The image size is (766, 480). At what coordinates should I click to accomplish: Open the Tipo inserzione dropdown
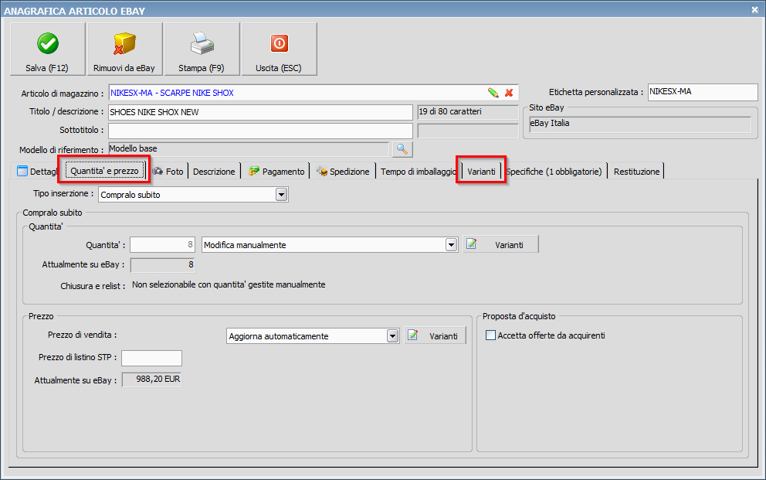tap(281, 195)
